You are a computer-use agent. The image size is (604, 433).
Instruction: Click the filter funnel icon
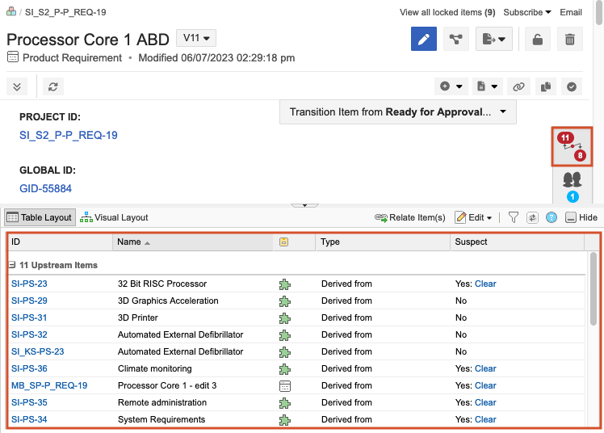pyautogui.click(x=513, y=217)
